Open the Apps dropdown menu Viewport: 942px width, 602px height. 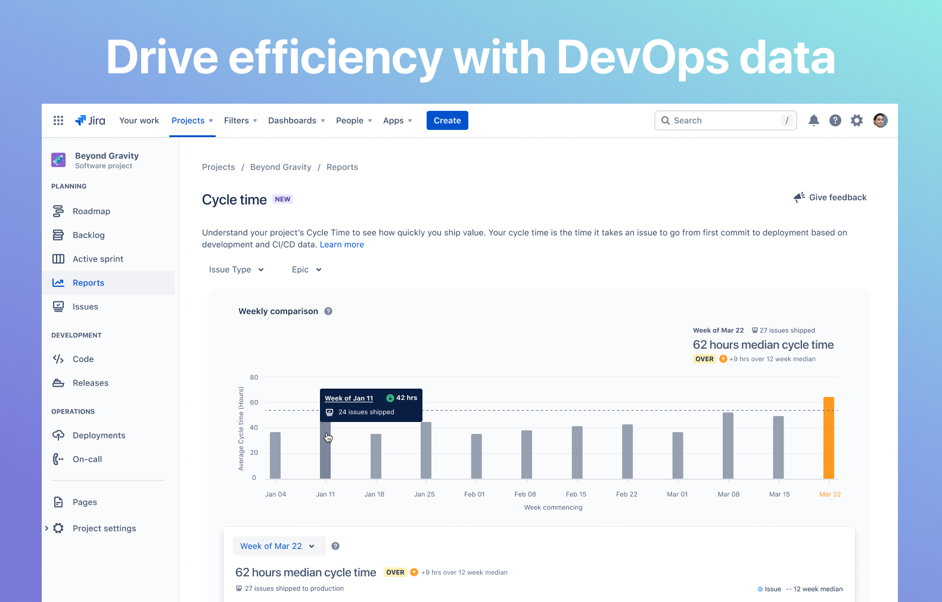coord(397,120)
